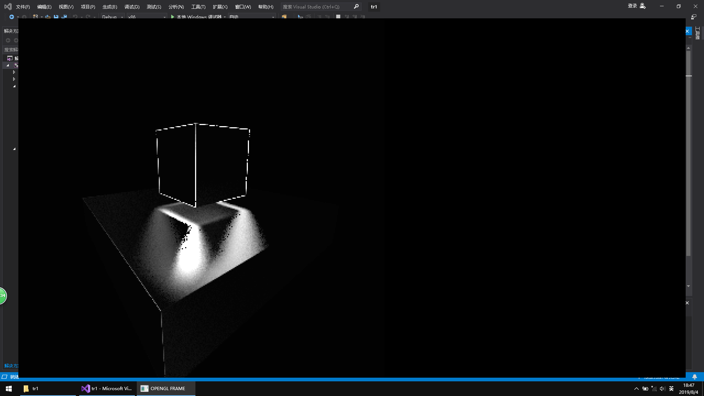Click the navigate backward arrow icon
The image size is (704, 396).
12,17
